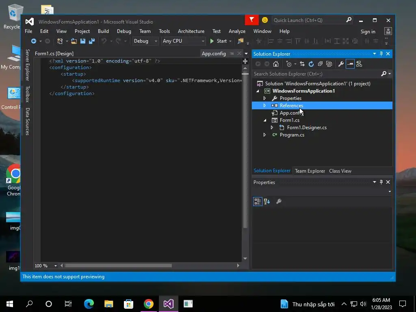Click the vertical scrollbar in the code editor
The width and height of the screenshot is (416, 312).
pos(245,150)
